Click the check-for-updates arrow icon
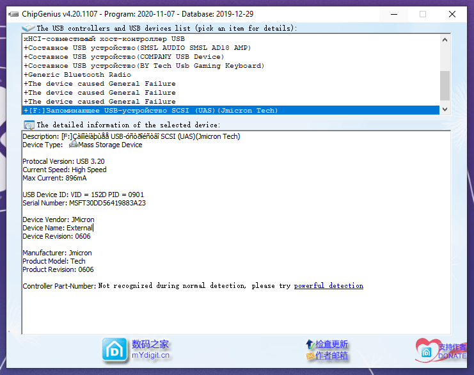This screenshot has height=375, width=474. tap(310, 344)
